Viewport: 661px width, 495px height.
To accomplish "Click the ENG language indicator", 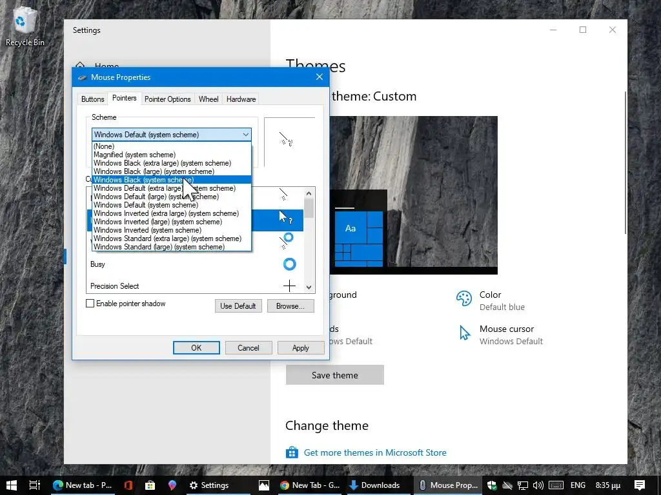I will point(578,485).
